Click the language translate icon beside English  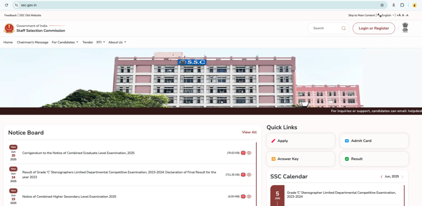coord(380,15)
